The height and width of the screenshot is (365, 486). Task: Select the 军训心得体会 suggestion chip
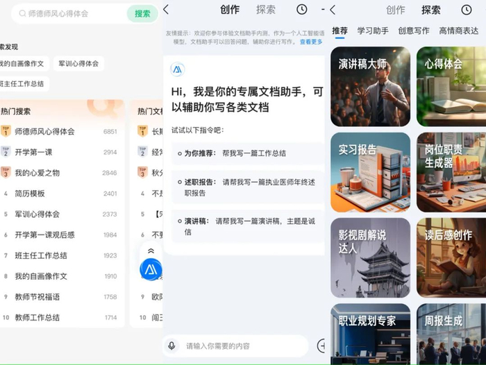click(78, 64)
